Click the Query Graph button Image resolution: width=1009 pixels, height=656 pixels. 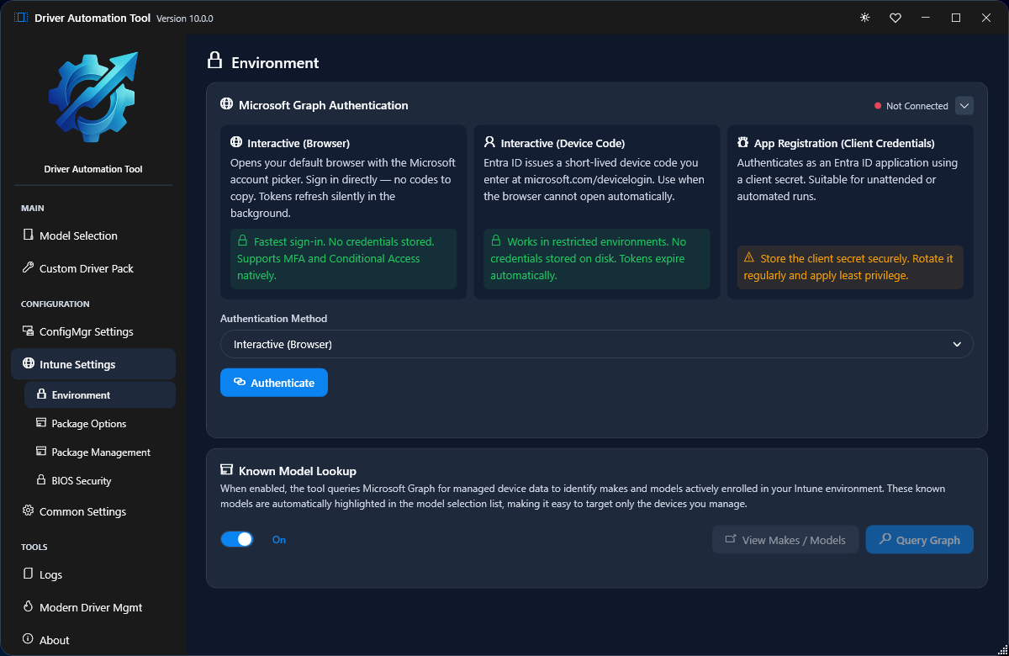tap(920, 539)
